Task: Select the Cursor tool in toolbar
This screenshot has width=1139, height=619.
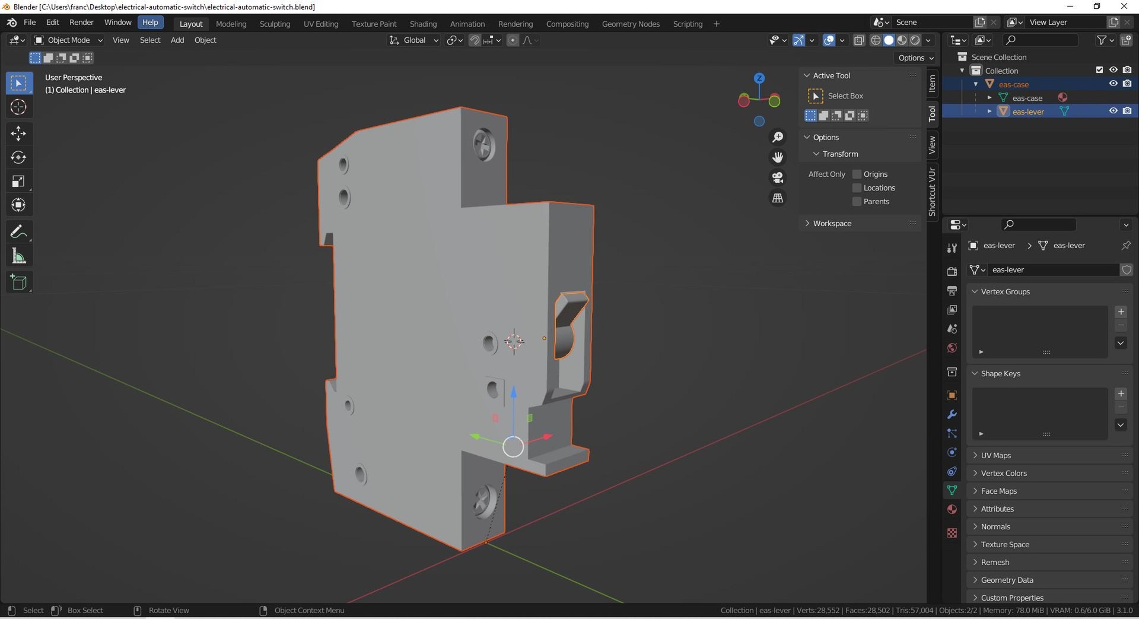Action: (x=18, y=107)
